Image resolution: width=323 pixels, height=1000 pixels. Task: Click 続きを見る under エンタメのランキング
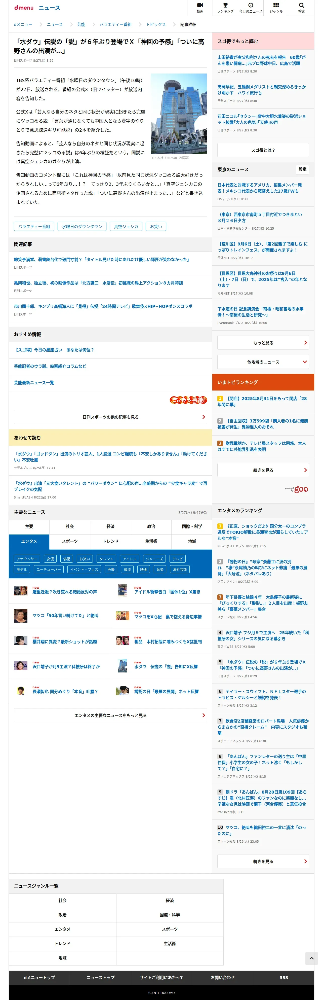263,862
